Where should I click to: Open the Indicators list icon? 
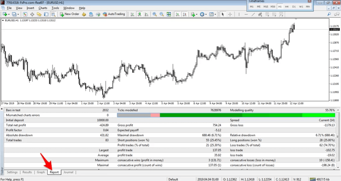[x=193, y=14]
